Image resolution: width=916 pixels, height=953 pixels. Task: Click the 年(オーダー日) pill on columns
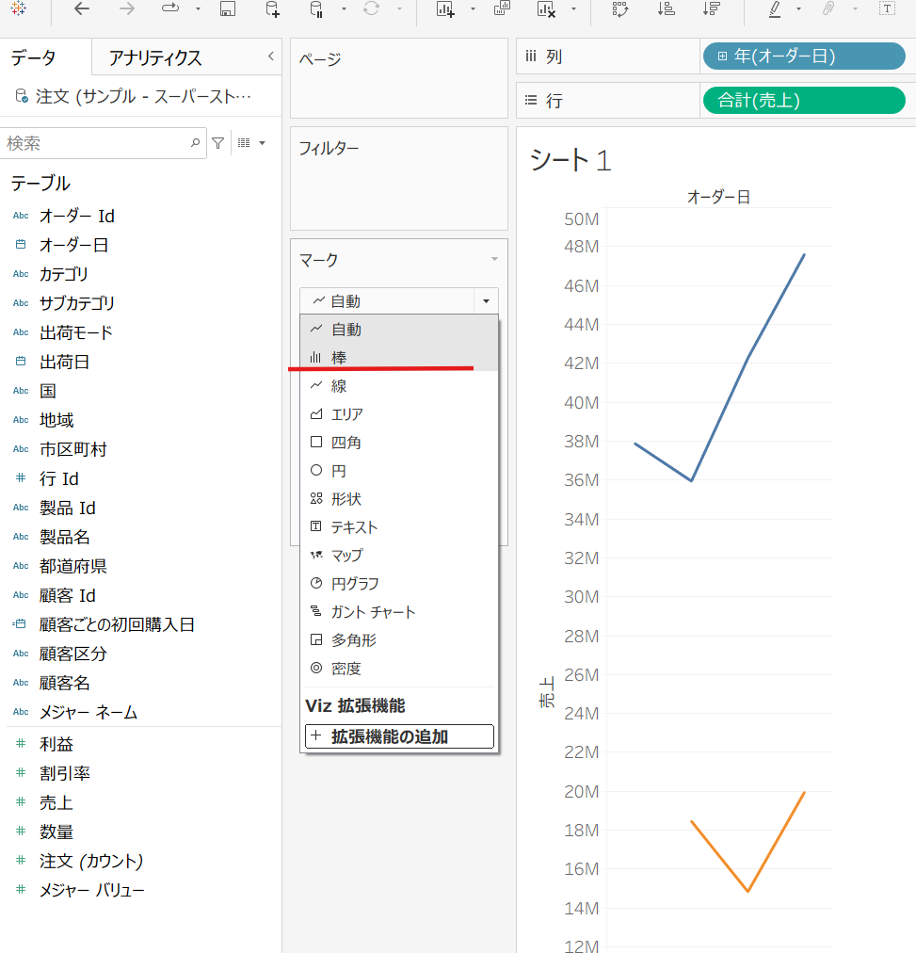click(803, 57)
